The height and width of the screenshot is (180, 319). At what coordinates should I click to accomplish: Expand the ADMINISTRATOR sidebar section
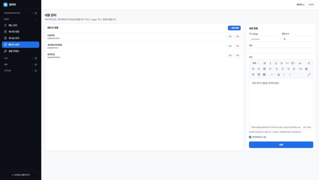tap(20, 13)
